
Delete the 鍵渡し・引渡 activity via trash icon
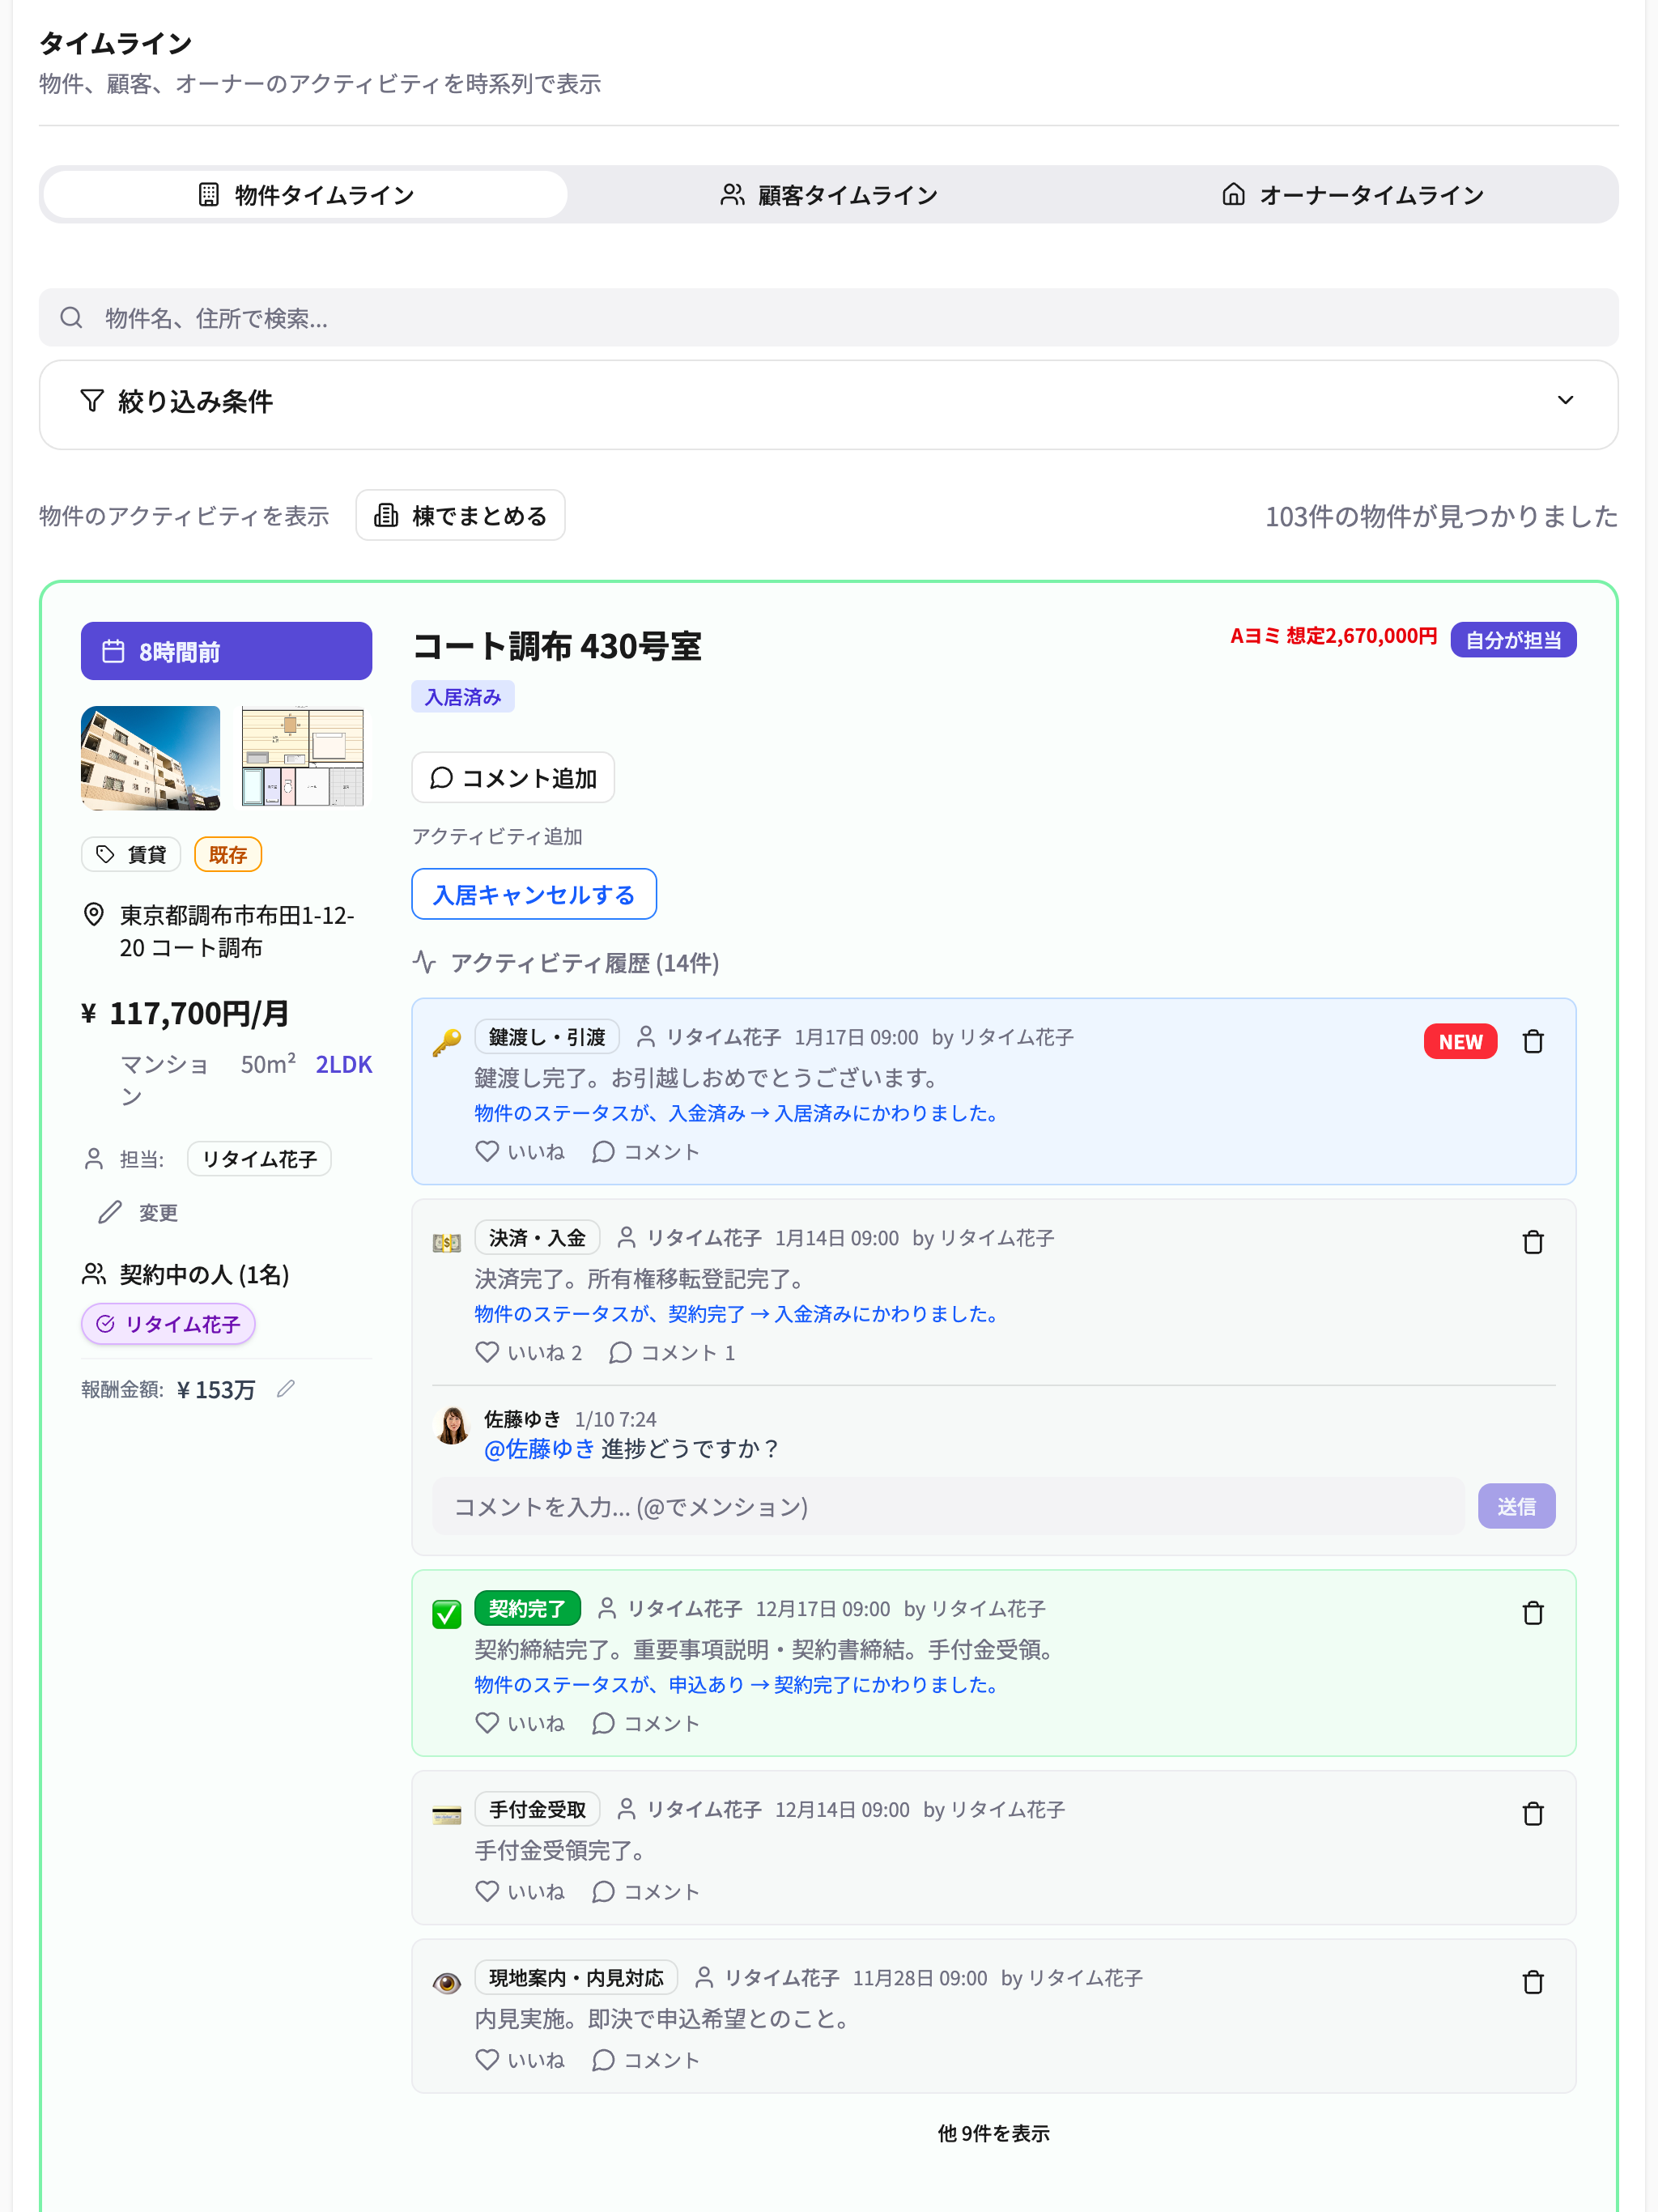1533,1041
